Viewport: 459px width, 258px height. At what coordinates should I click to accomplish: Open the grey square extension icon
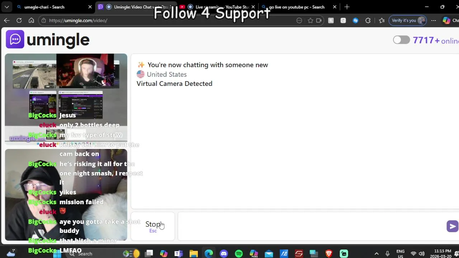point(331,20)
